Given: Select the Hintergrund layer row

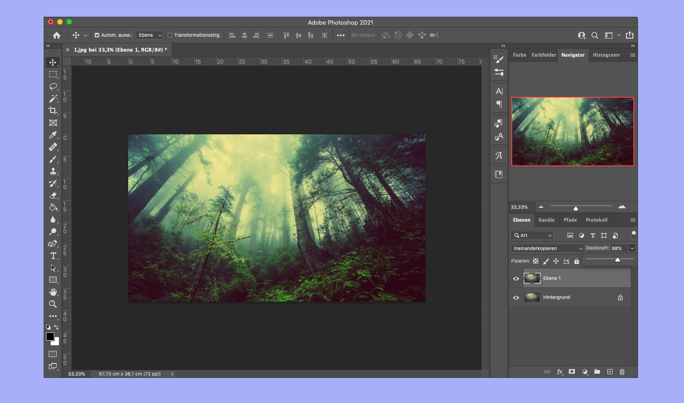Looking at the screenshot, I should point(570,297).
